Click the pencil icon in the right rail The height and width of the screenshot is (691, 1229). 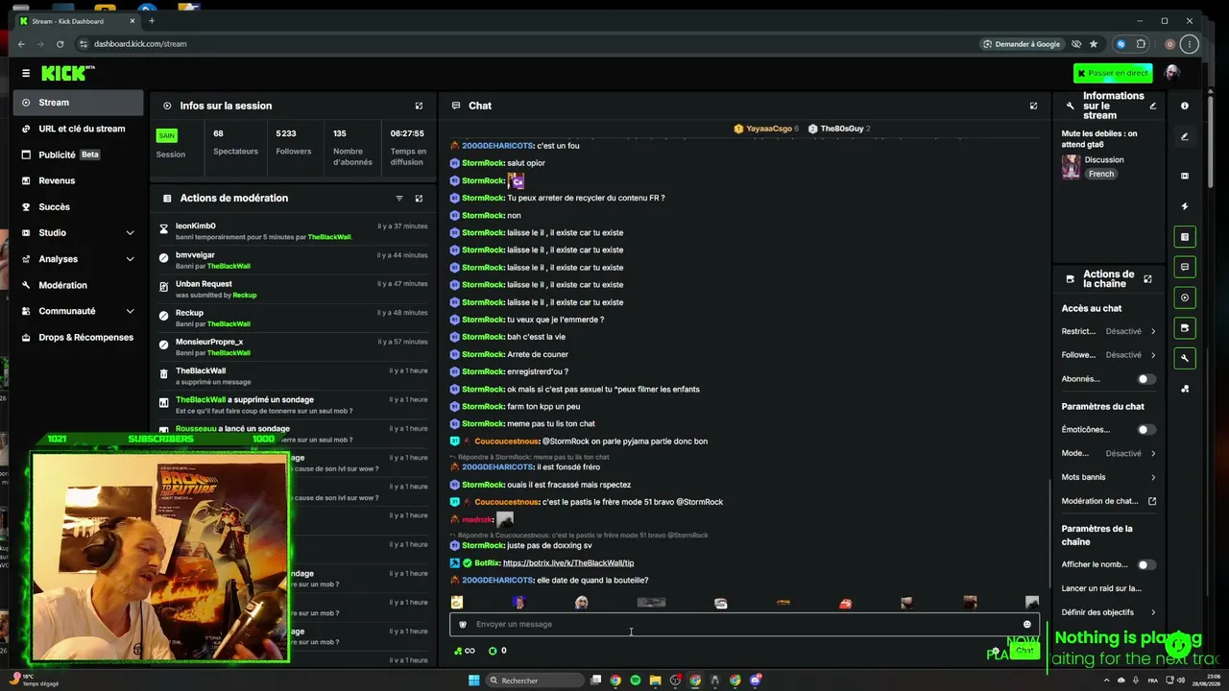[x=1185, y=137]
